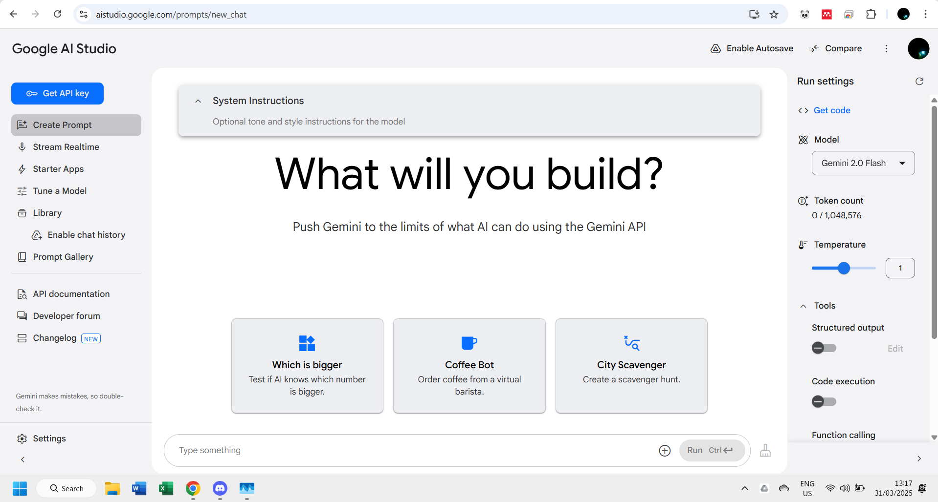Screen dimensions: 938x502
Task: Open the Extensions puzzle icon
Action: [871, 14]
